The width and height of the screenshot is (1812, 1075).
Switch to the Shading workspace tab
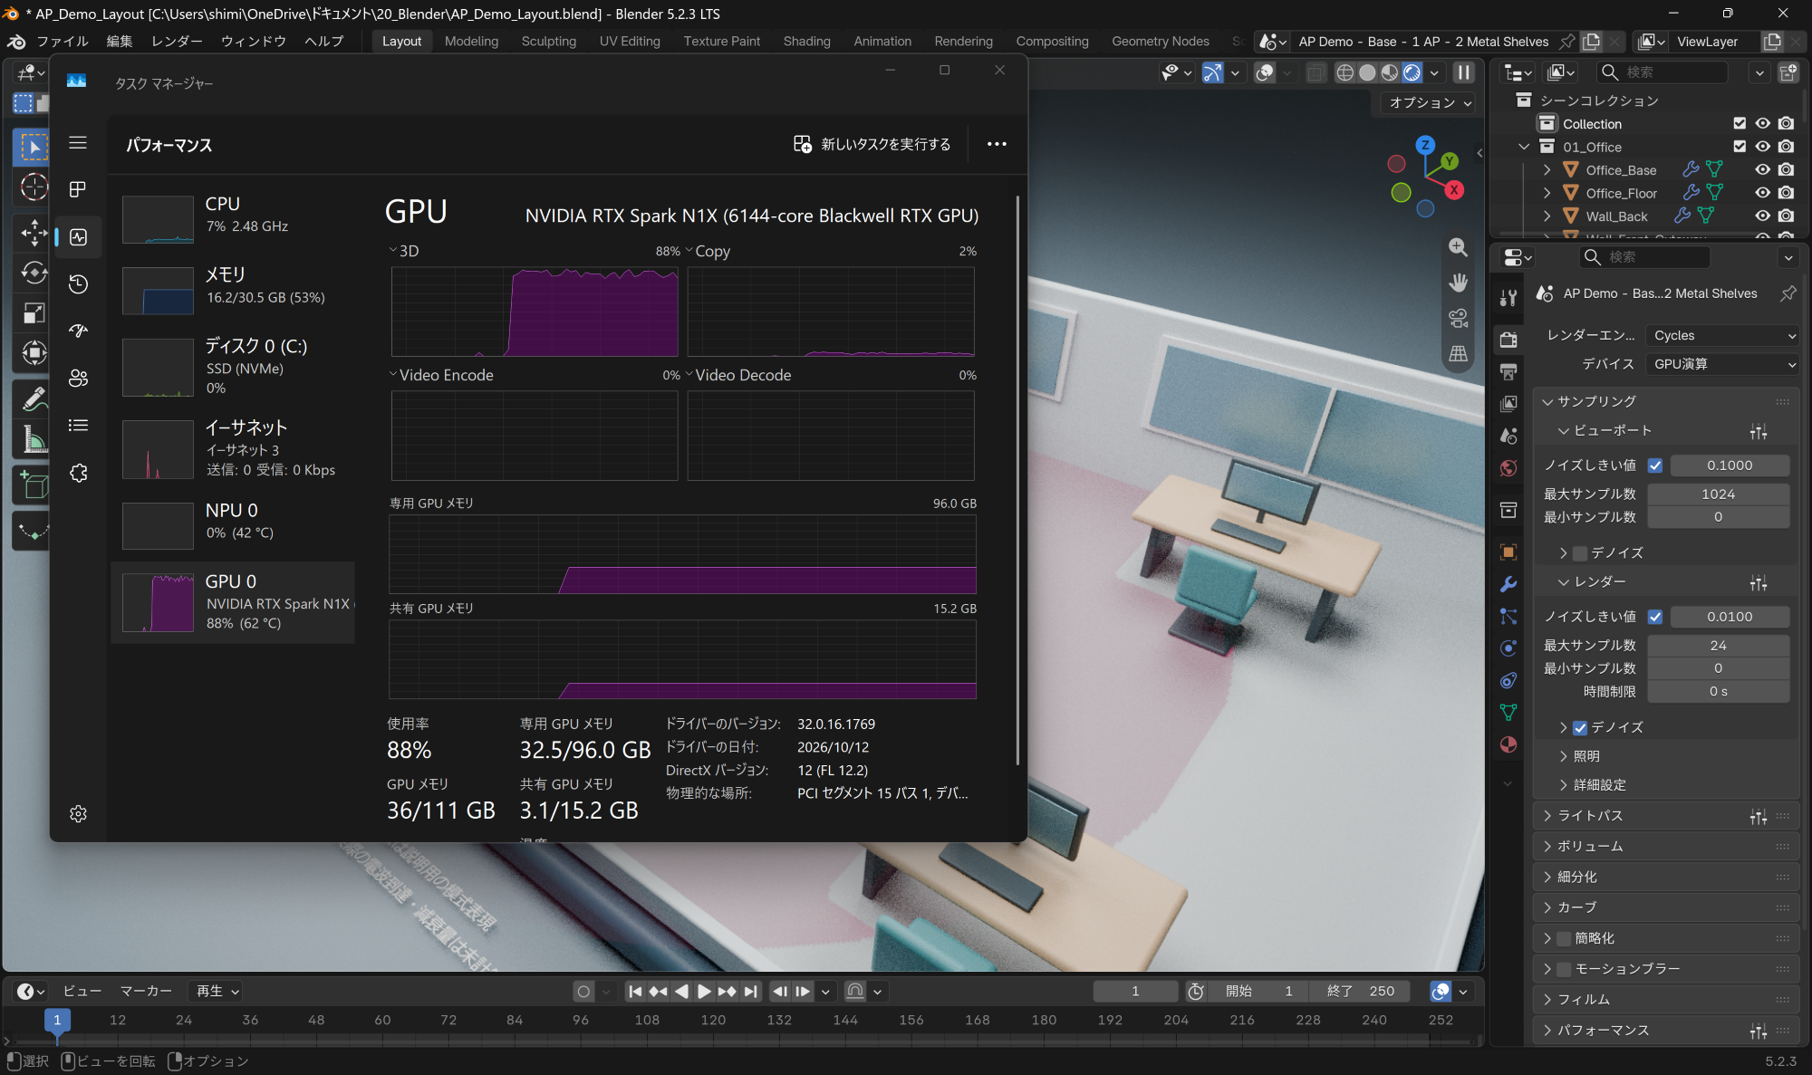[x=806, y=41]
